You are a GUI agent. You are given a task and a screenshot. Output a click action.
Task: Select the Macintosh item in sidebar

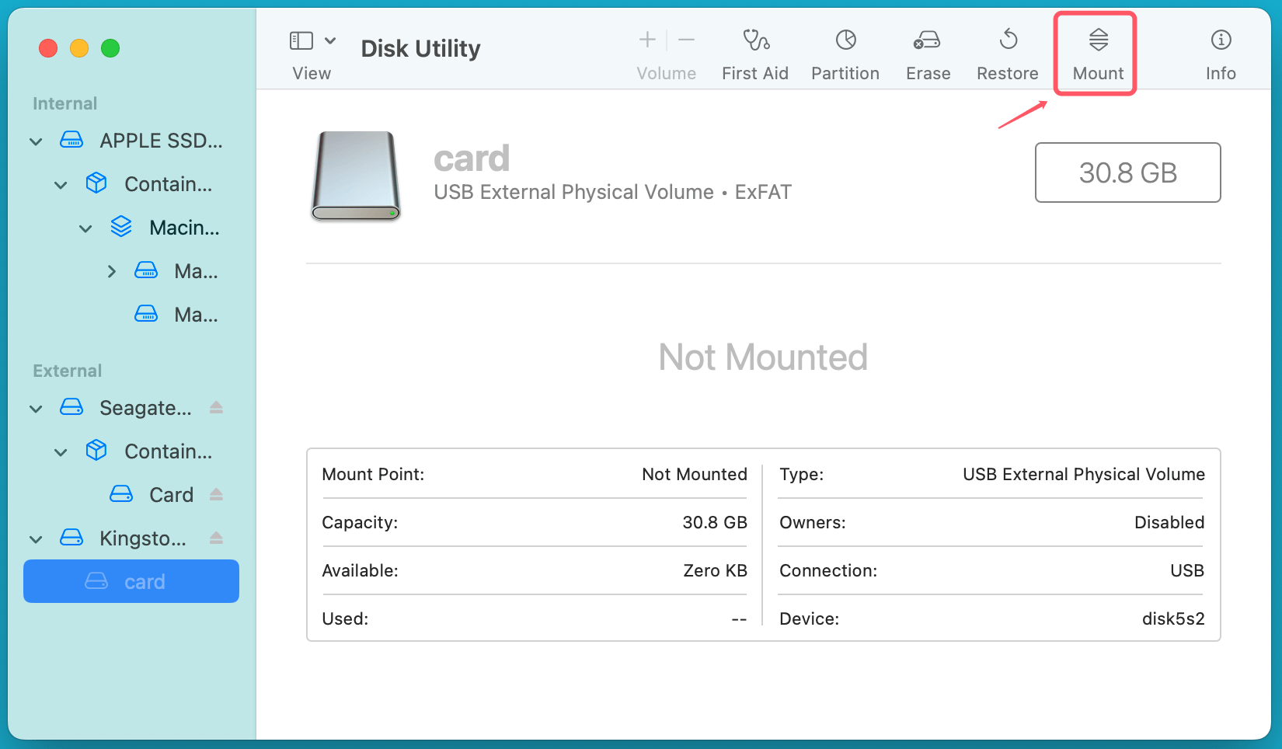[x=184, y=227]
